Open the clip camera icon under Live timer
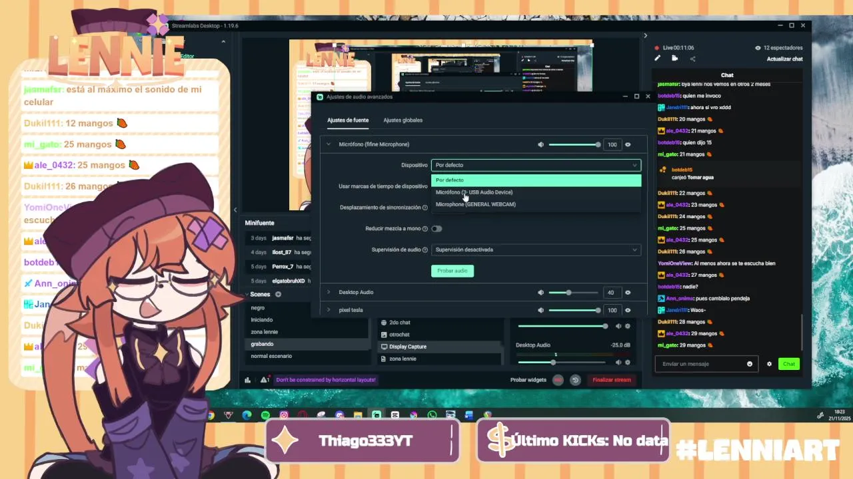The height and width of the screenshot is (479, 853). [675, 59]
